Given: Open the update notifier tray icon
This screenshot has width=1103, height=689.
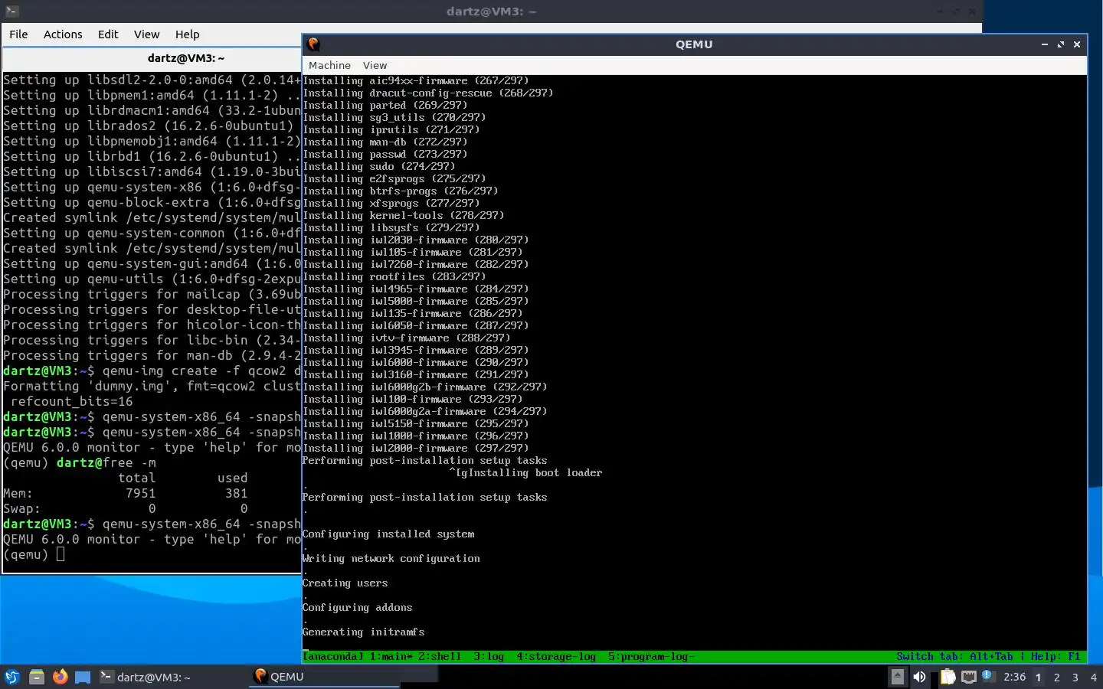Looking at the screenshot, I should tap(988, 676).
